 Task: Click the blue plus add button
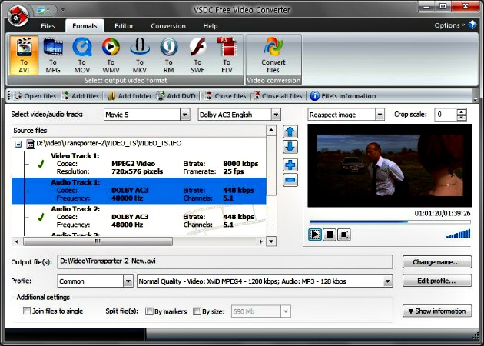tap(290, 165)
